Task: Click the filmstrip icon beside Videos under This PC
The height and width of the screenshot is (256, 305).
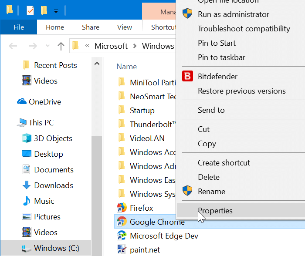Action: [x=27, y=232]
